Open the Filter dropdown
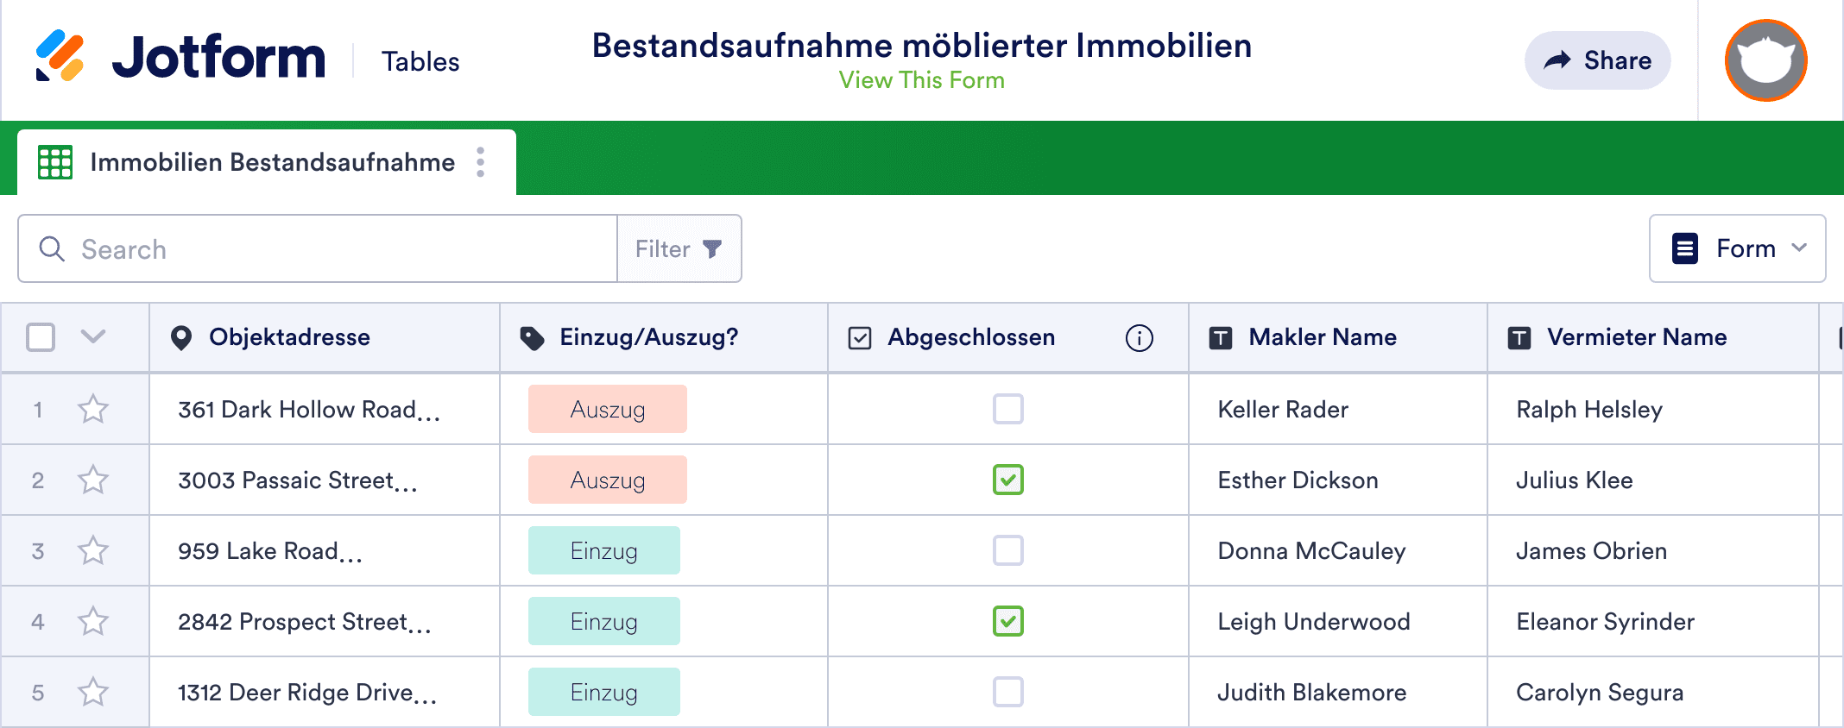Viewport: 1844px width, 728px height. [x=679, y=249]
